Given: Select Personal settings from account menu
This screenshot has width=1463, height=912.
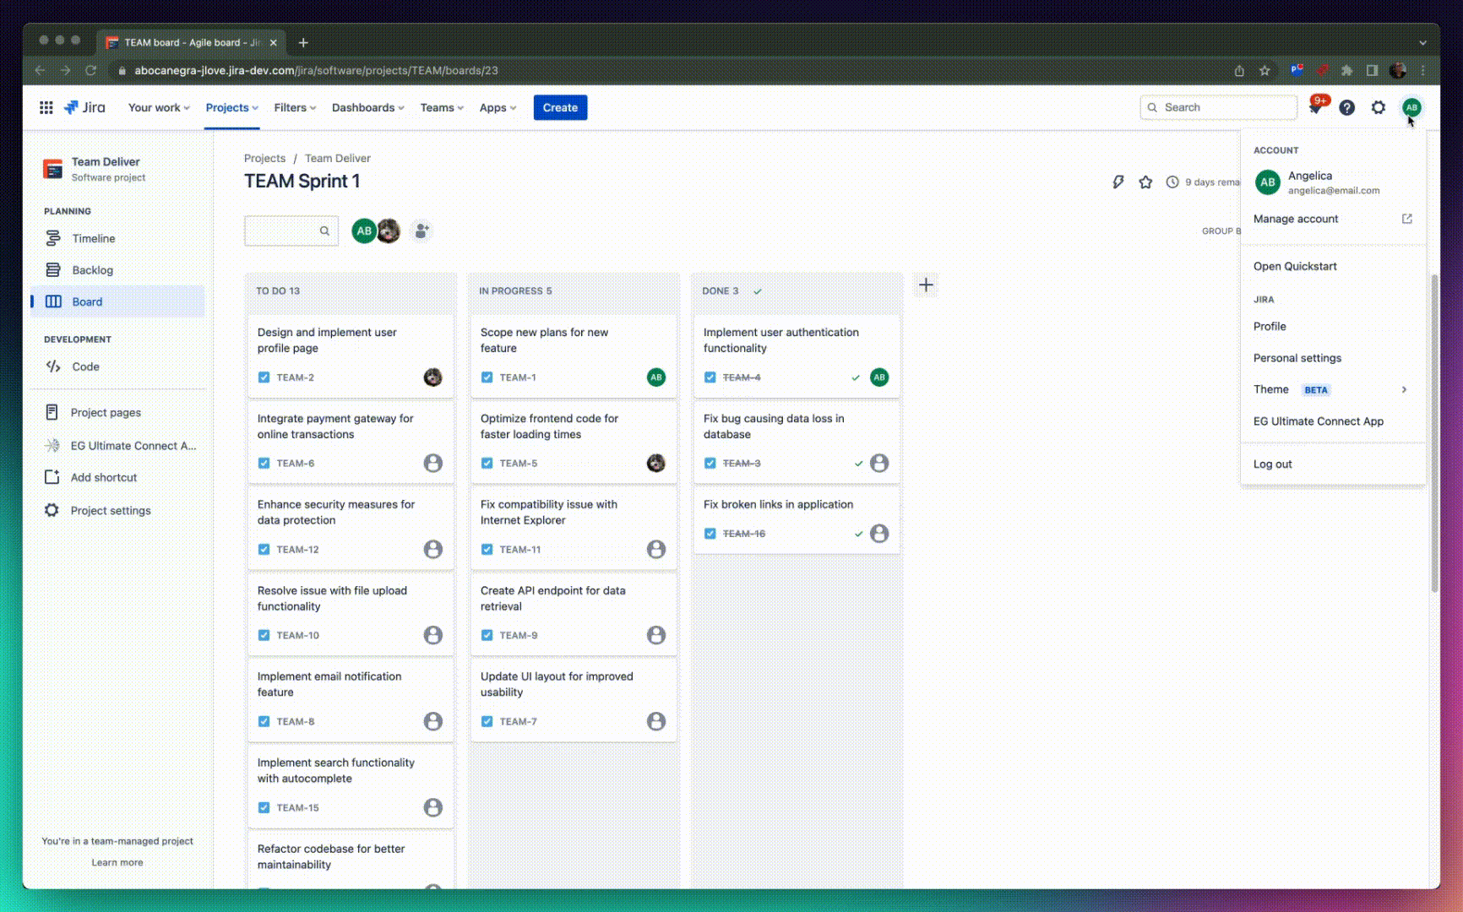Looking at the screenshot, I should tap(1297, 358).
